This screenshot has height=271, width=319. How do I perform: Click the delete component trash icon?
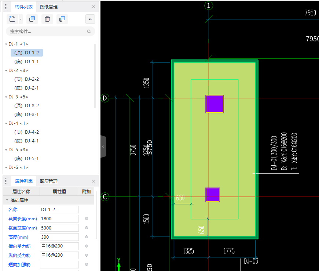(x=47, y=19)
